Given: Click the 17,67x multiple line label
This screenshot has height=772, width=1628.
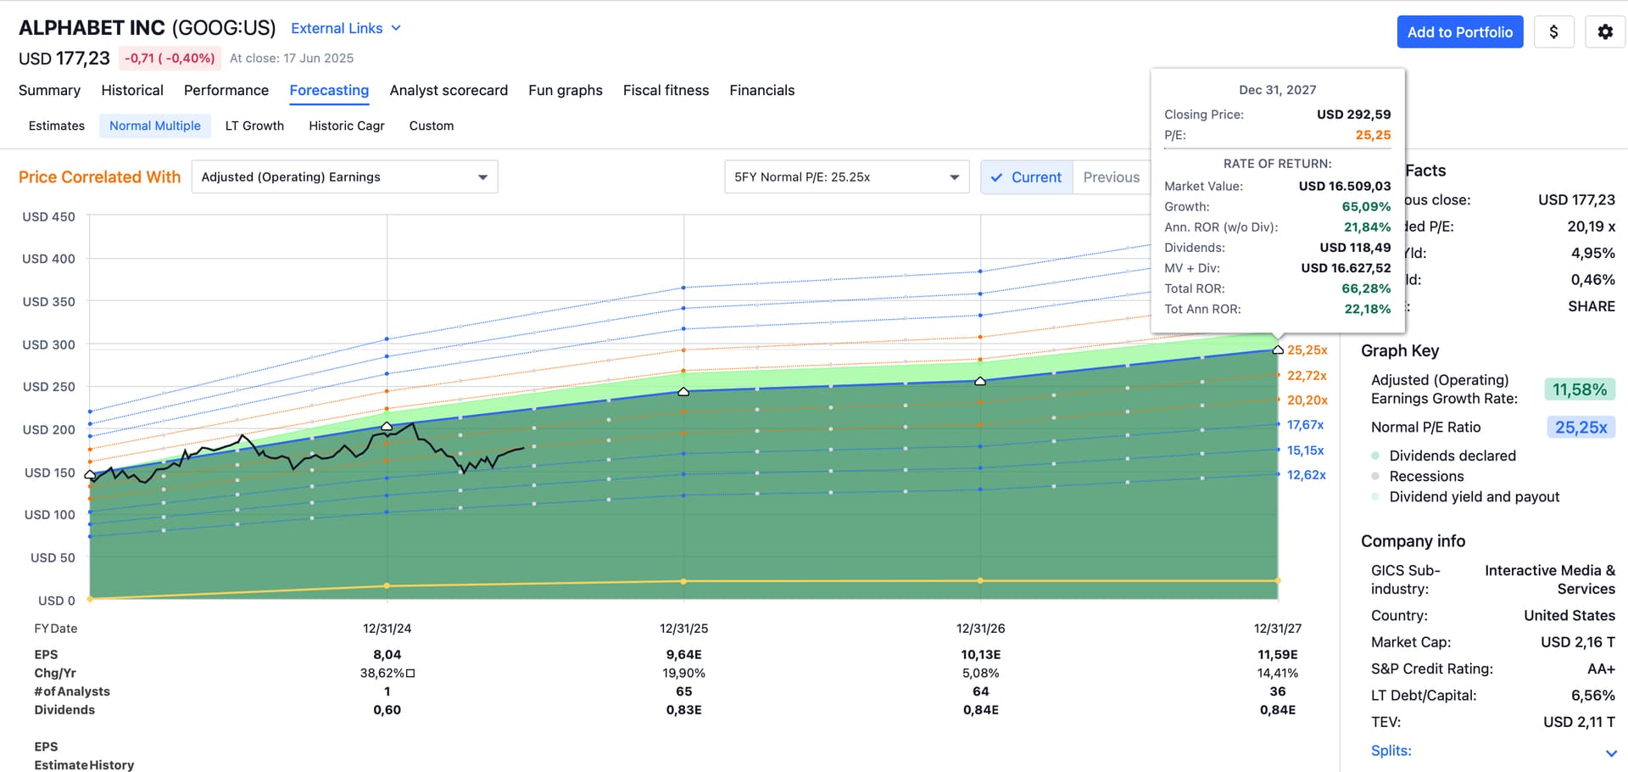Looking at the screenshot, I should point(1305,425).
